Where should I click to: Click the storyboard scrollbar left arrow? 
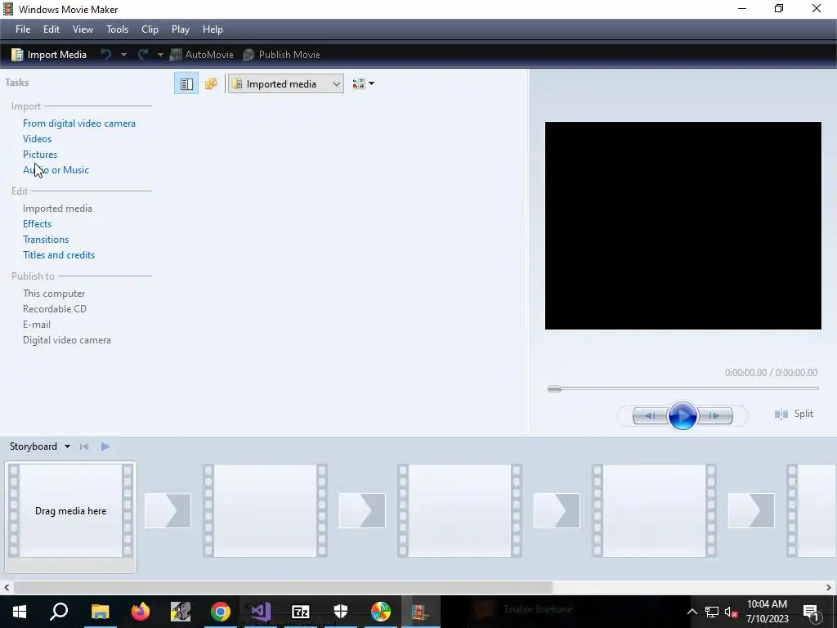[x=7, y=587]
